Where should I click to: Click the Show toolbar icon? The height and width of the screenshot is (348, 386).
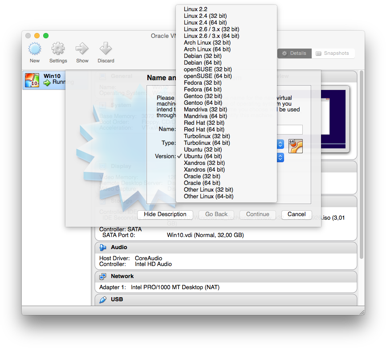(x=82, y=49)
